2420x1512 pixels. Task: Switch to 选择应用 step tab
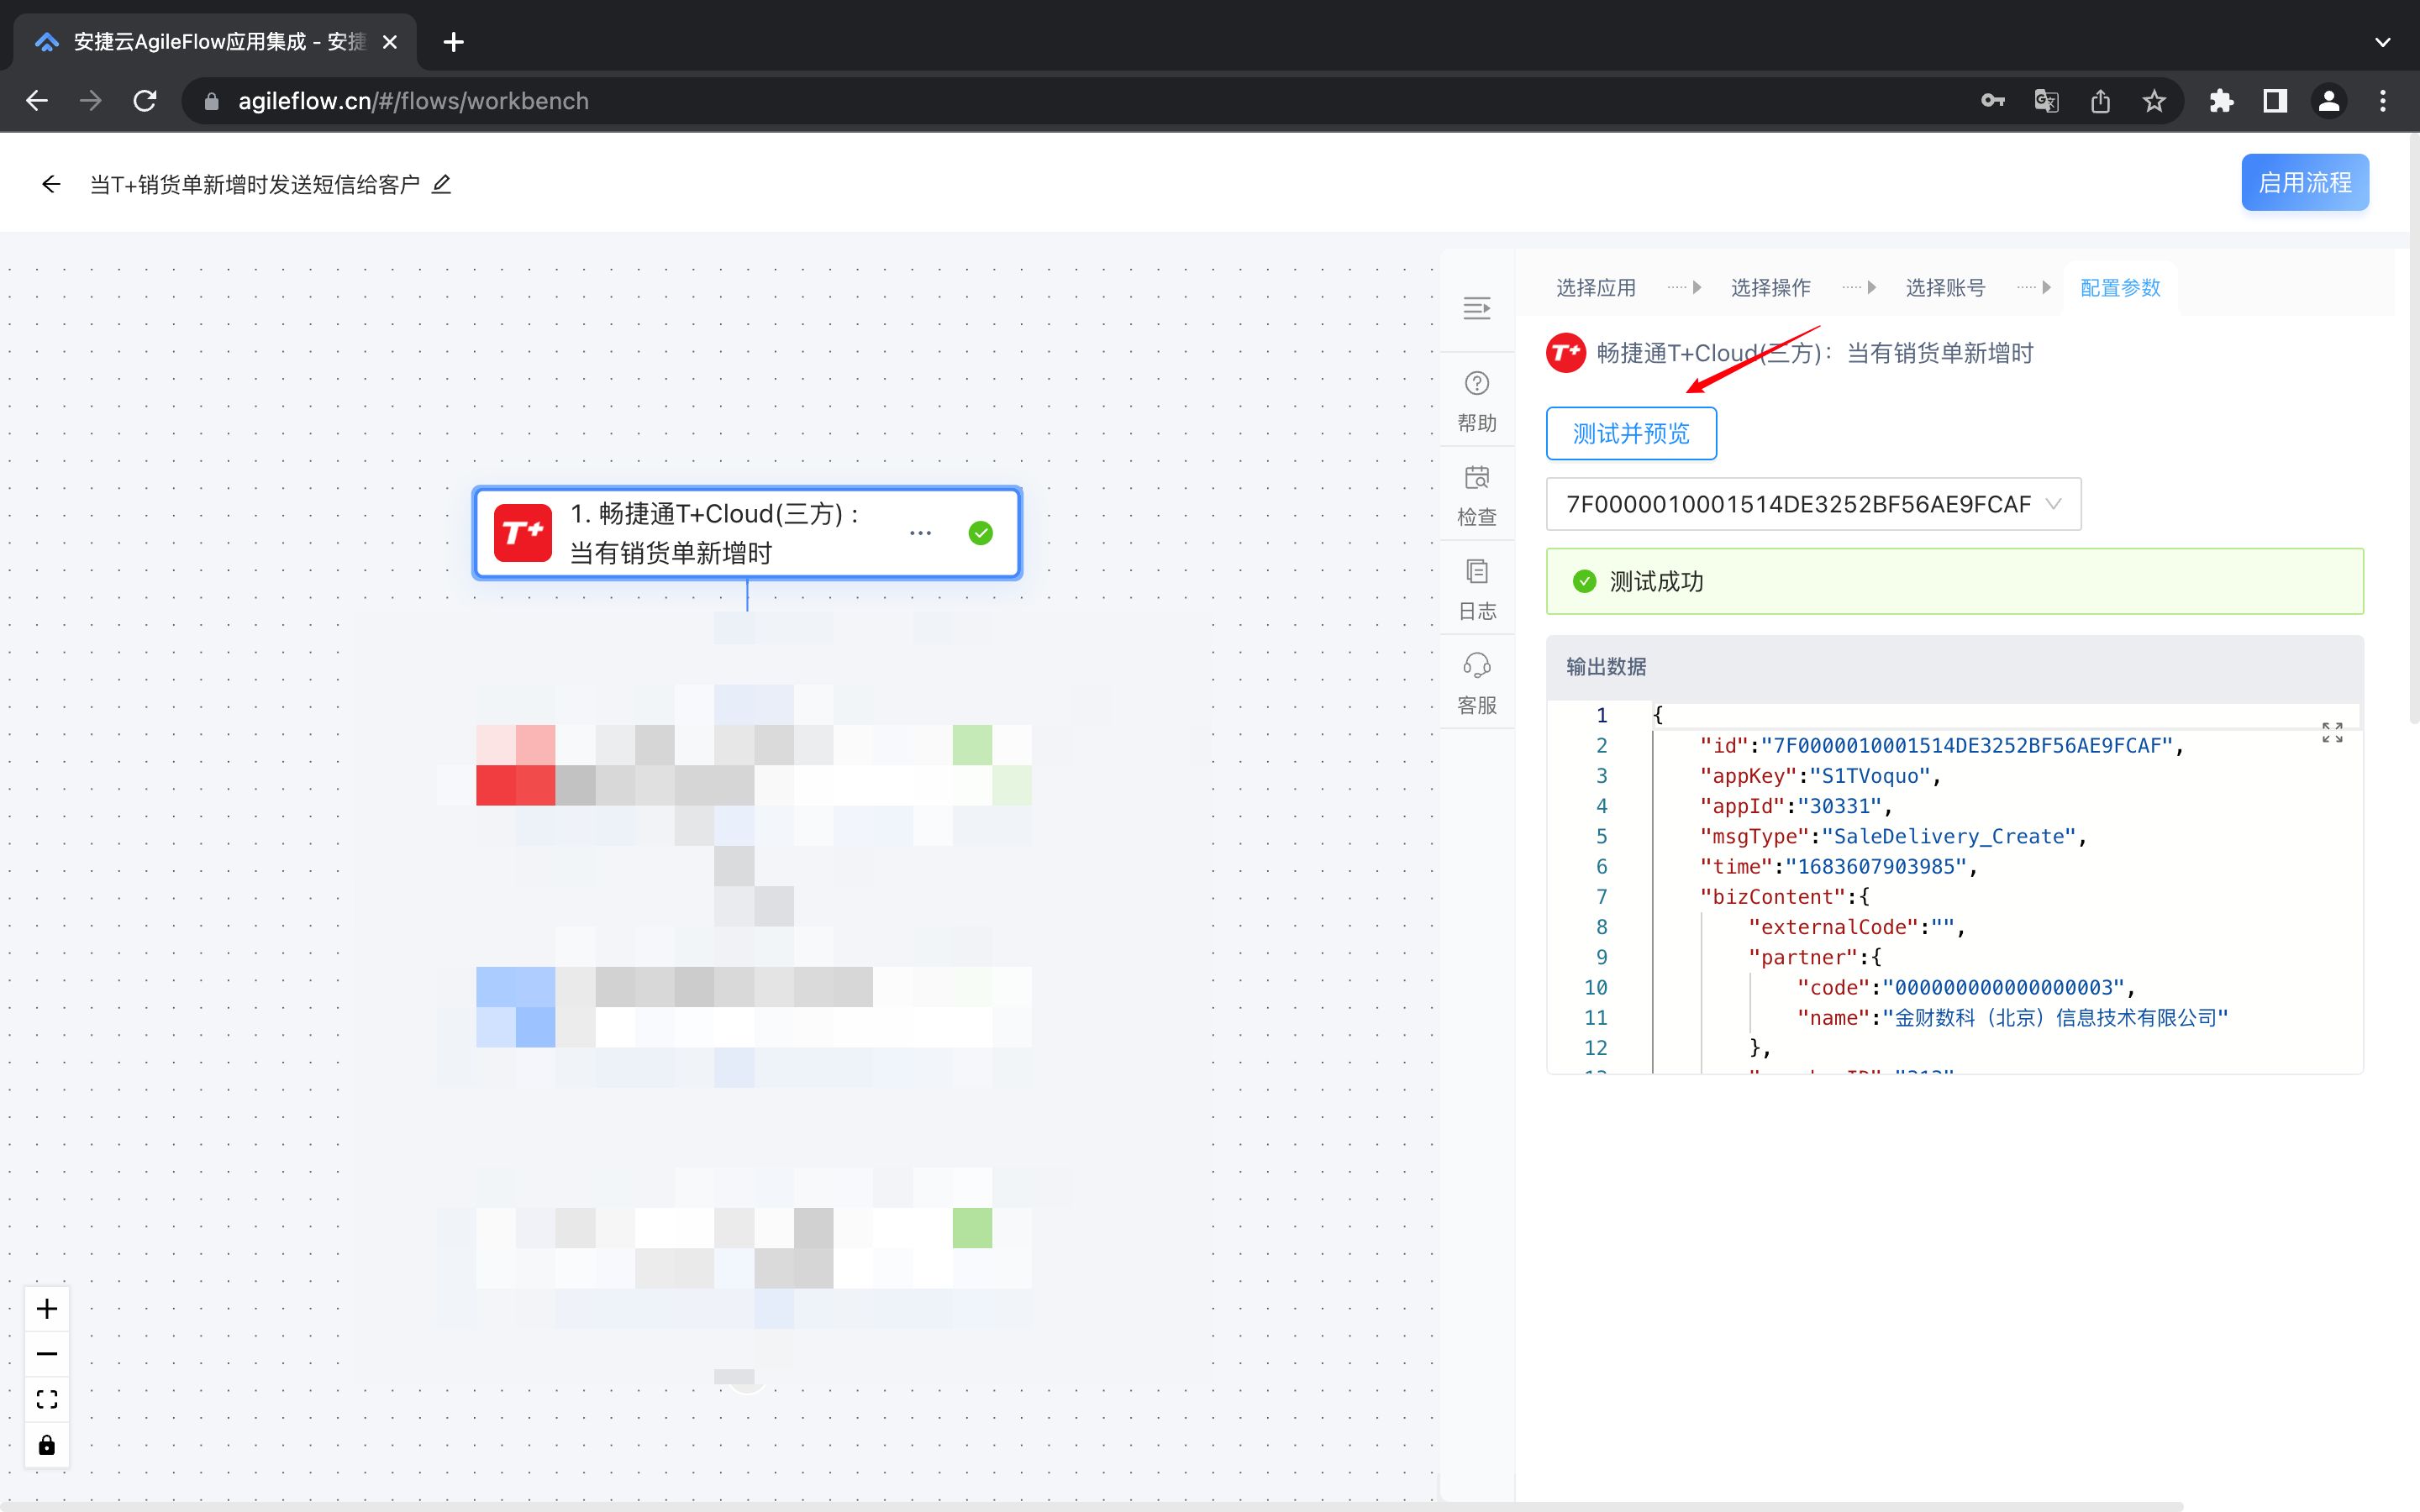click(x=1595, y=288)
